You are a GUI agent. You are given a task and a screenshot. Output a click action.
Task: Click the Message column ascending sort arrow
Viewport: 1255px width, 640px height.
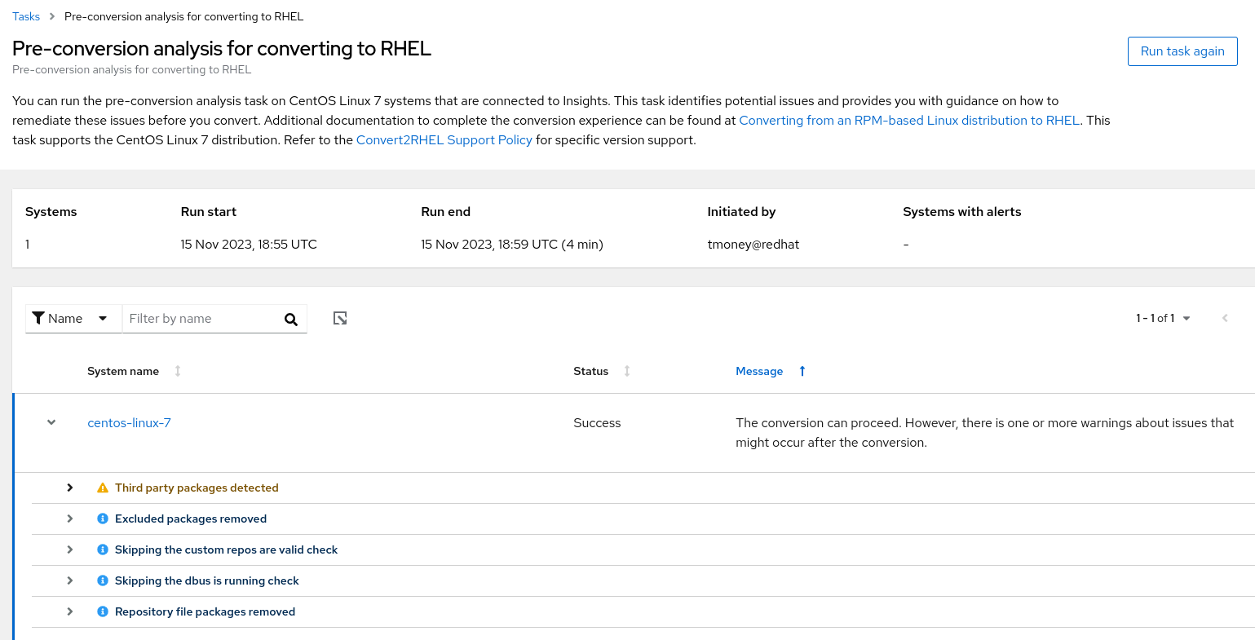tap(802, 371)
